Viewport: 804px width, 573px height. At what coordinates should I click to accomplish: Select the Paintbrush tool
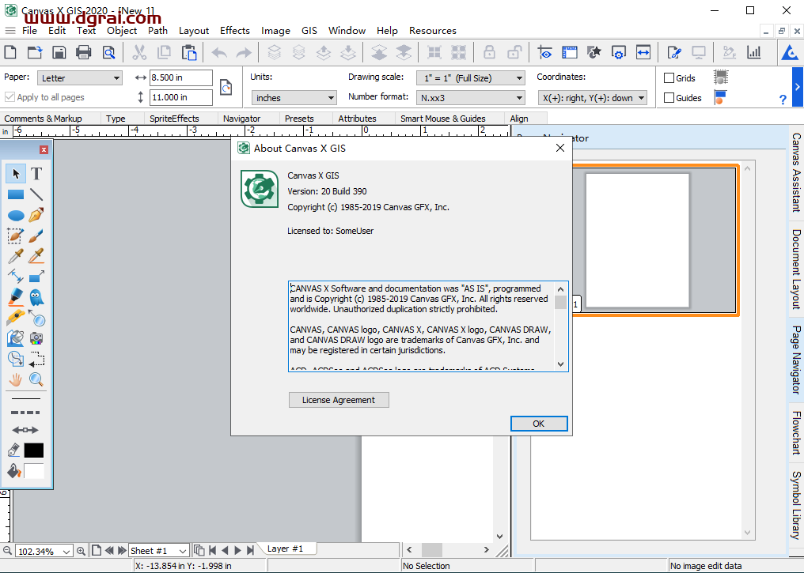point(36,236)
